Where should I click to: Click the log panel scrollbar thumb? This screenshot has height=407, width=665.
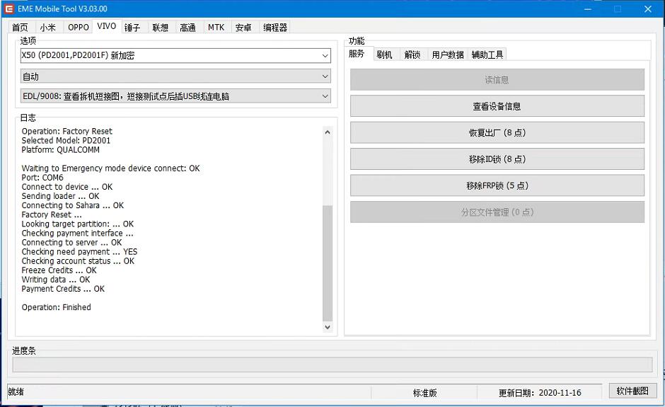(x=328, y=263)
